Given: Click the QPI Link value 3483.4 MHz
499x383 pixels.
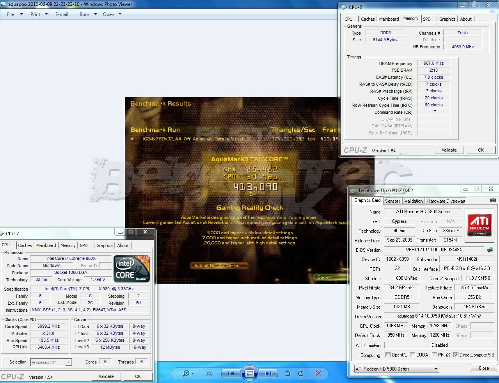Looking at the screenshot, I should [49, 347].
